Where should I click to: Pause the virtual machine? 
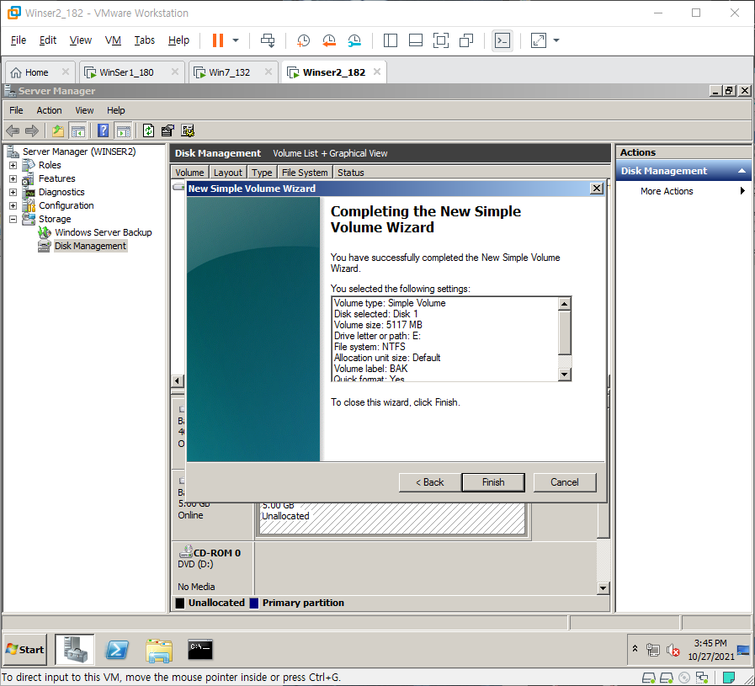(218, 40)
